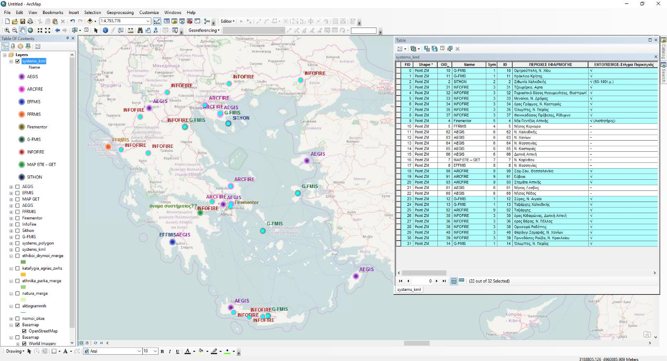Open the Selection menu
The image size is (667, 361).
pyautogui.click(x=92, y=12)
